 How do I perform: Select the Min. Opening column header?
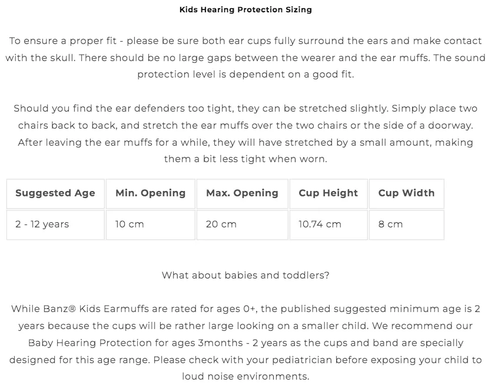click(x=150, y=193)
